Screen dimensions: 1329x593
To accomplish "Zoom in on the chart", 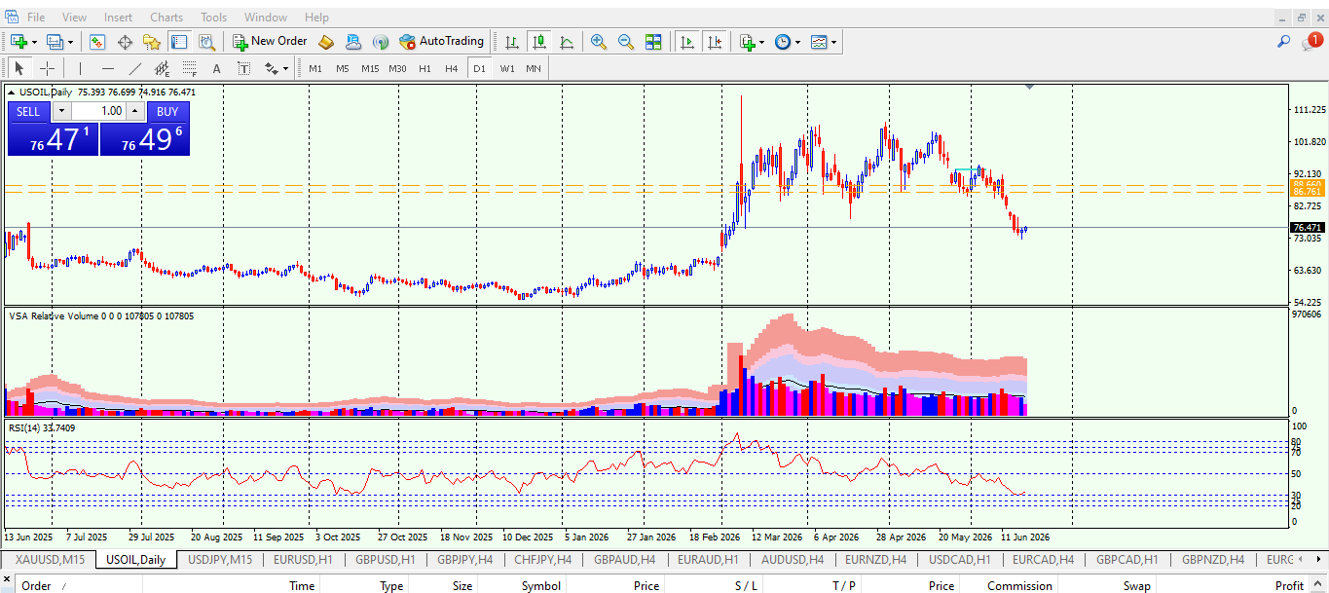I will 599,42.
